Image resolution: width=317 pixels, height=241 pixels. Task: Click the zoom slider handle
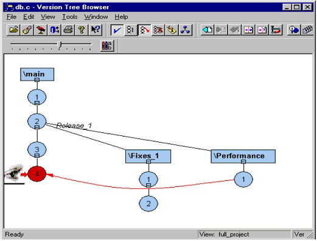click(x=60, y=45)
